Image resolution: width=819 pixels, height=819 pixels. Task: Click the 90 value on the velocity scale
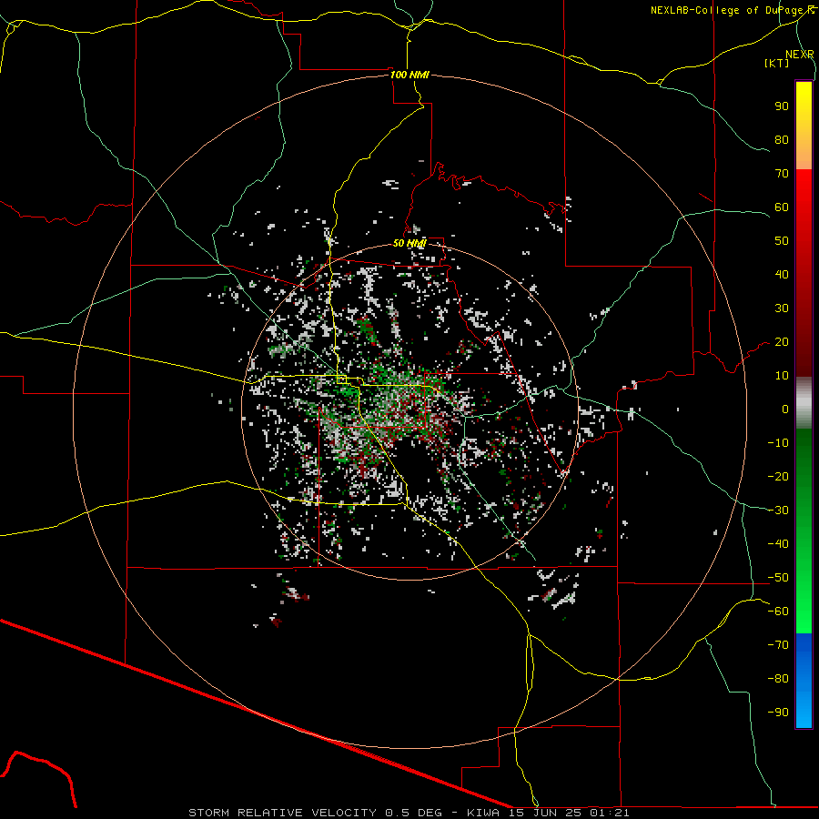point(782,106)
